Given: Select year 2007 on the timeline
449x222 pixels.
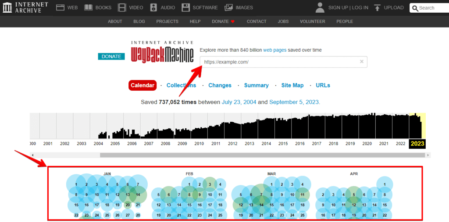Looking at the screenshot, I should (x=149, y=144).
